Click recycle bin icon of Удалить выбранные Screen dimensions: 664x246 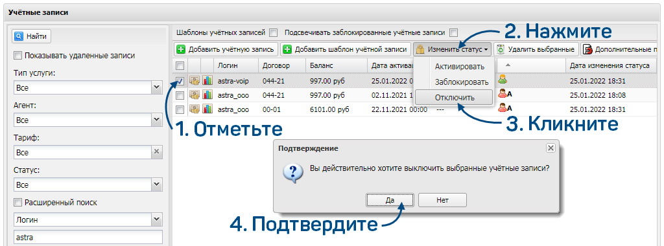tap(501, 49)
